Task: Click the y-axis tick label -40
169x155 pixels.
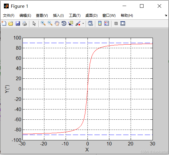Action: [x=18, y=109]
